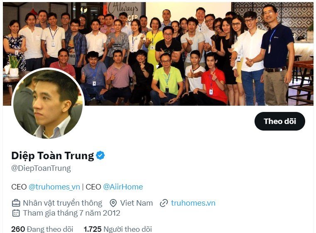Click the Nhân vật truyền thông label

pos(63,203)
